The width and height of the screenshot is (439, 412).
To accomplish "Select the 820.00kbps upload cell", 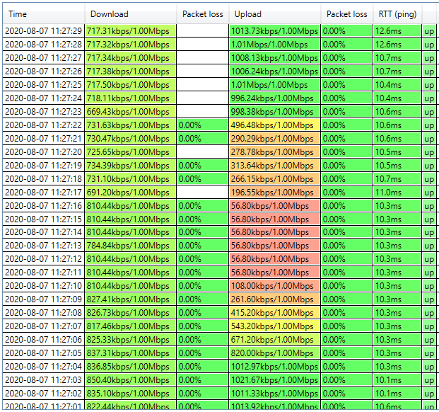I will click(x=274, y=353).
